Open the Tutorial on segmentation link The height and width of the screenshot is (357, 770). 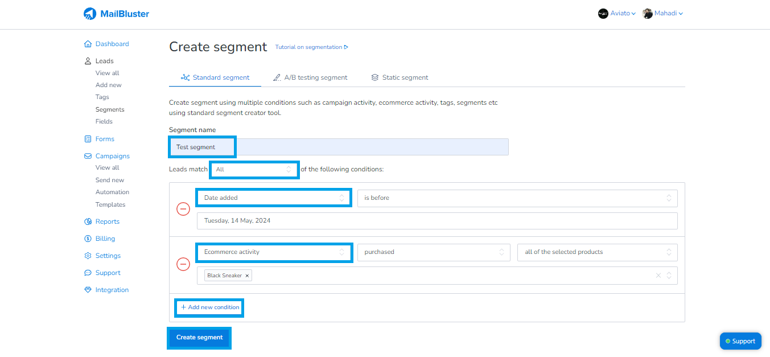tap(309, 47)
